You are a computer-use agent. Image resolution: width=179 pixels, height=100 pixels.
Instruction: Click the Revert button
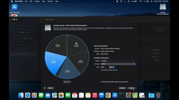(50, 88)
